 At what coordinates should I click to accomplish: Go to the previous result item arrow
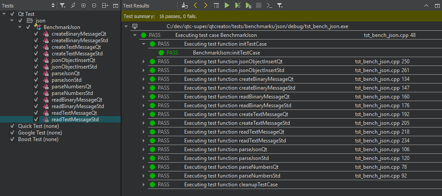click(195, 6)
